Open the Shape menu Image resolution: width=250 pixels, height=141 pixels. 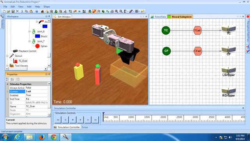pos(46,7)
